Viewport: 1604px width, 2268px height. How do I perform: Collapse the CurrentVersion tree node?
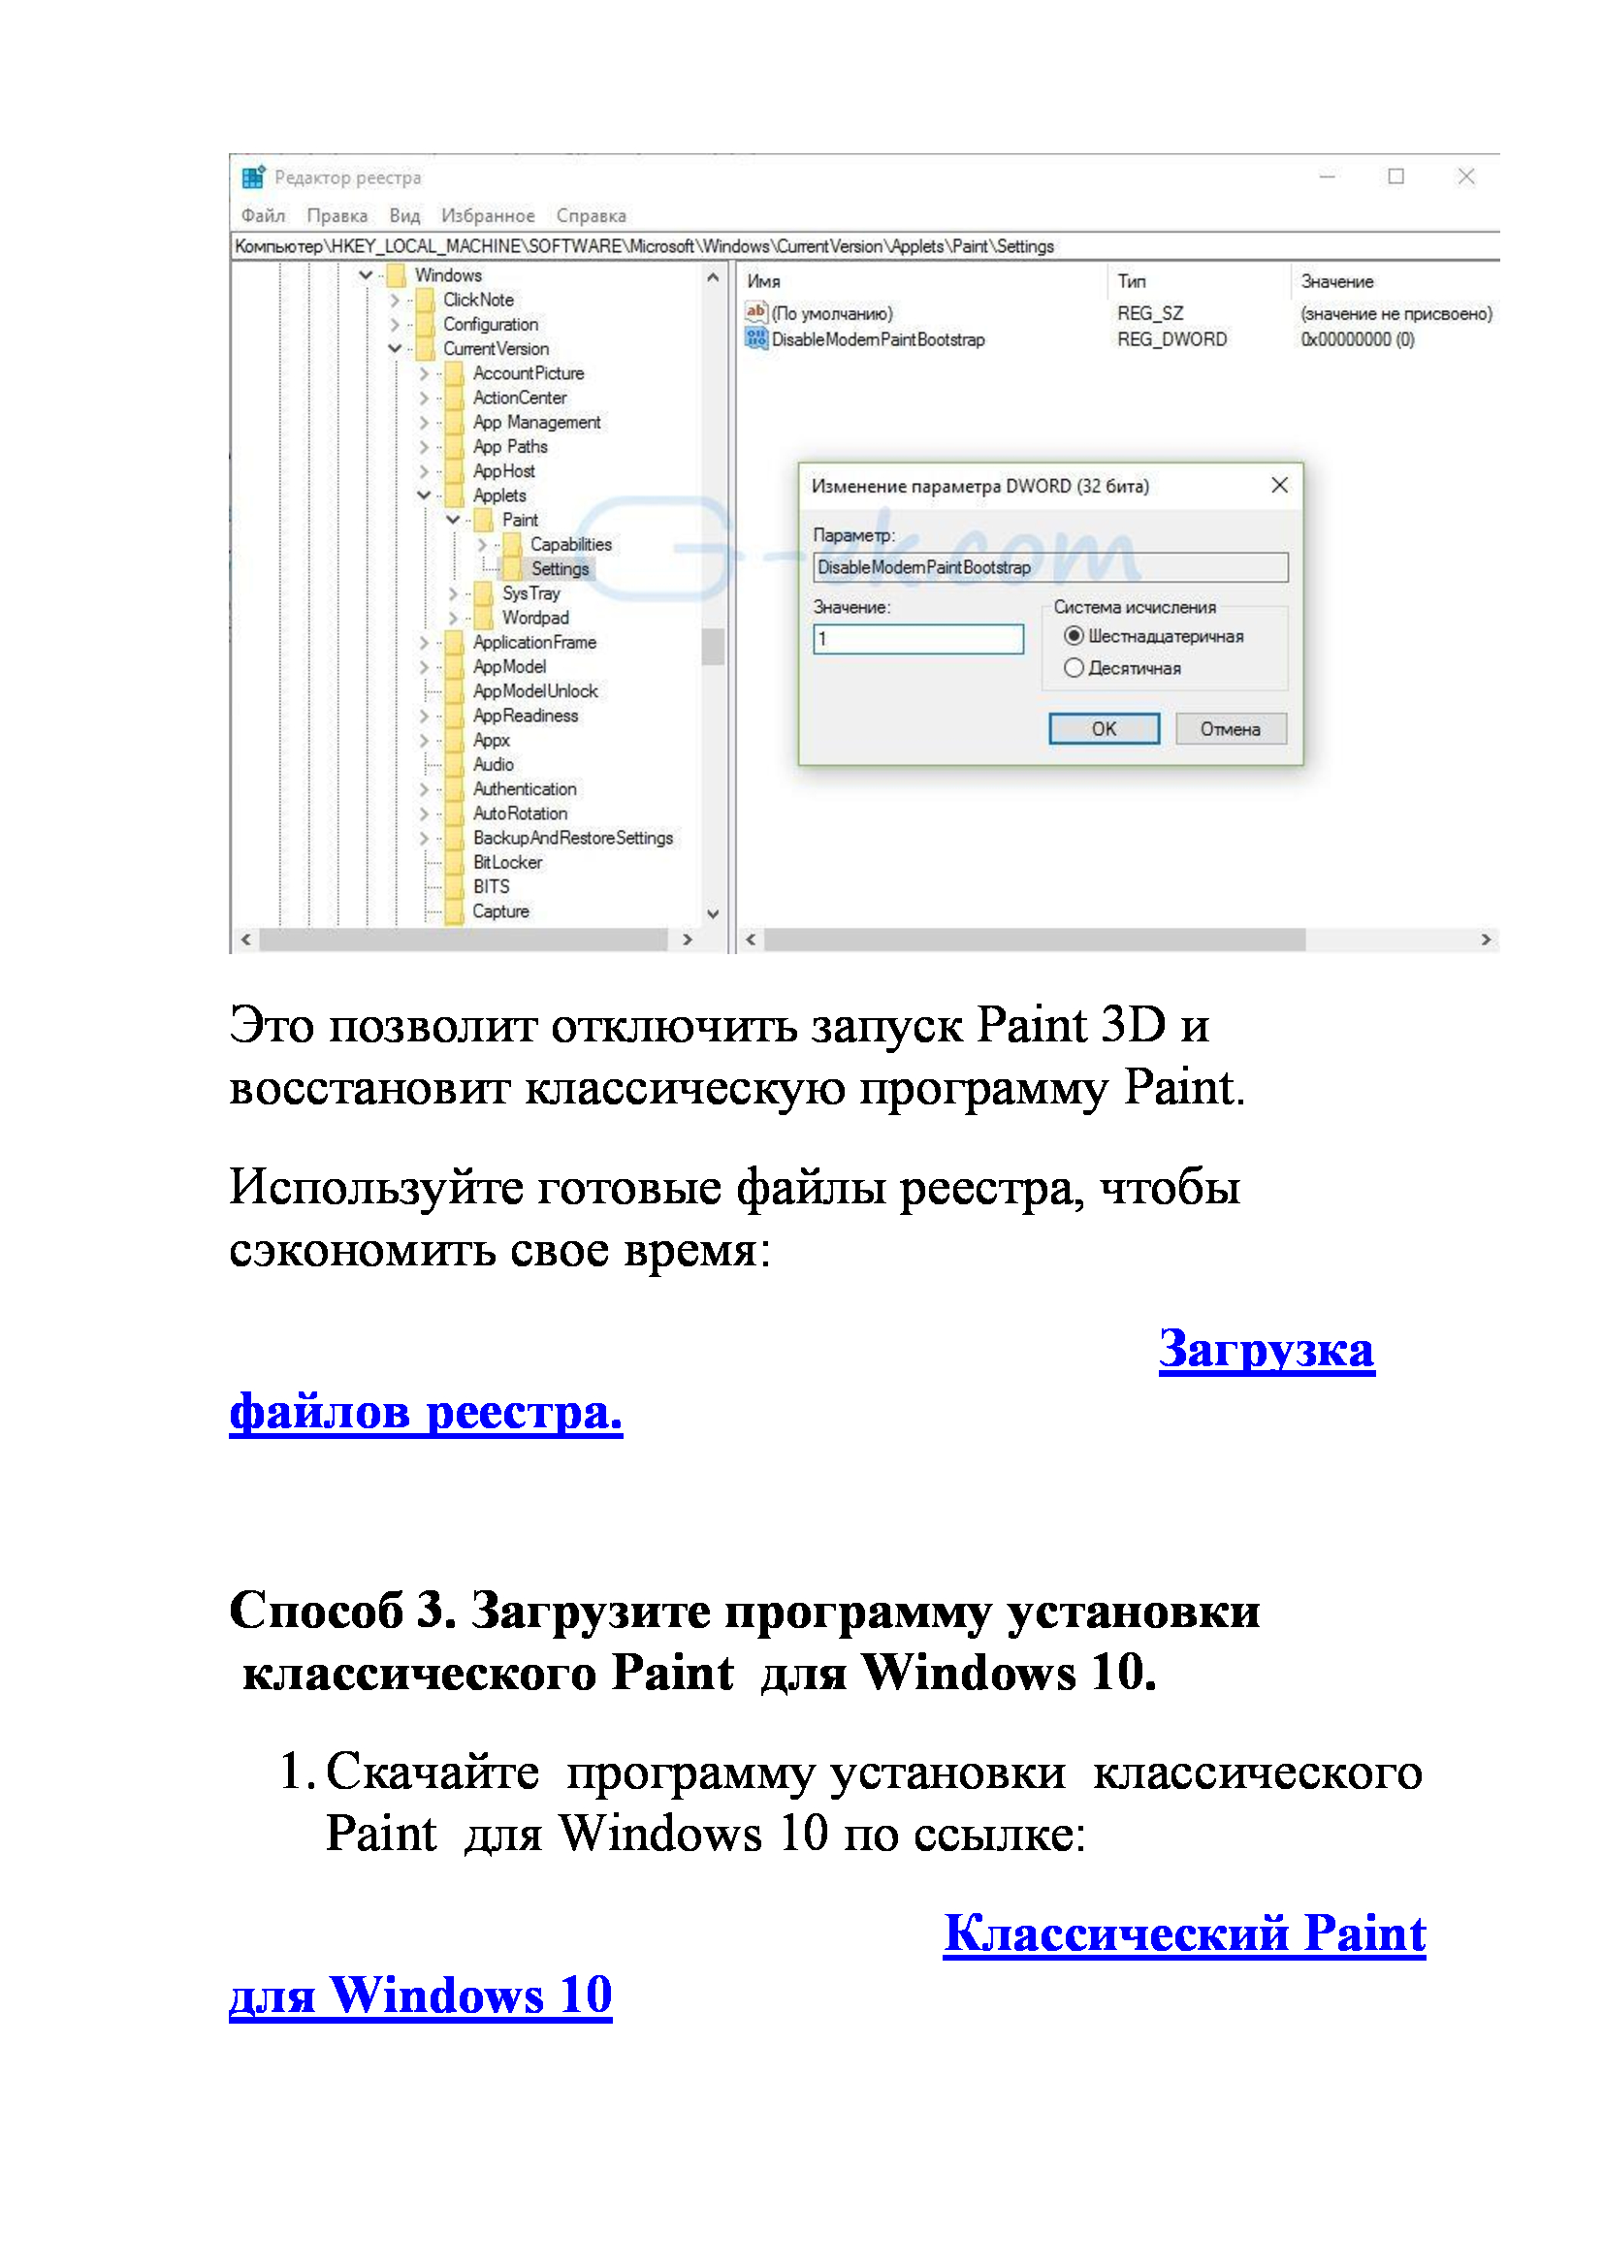(395, 349)
